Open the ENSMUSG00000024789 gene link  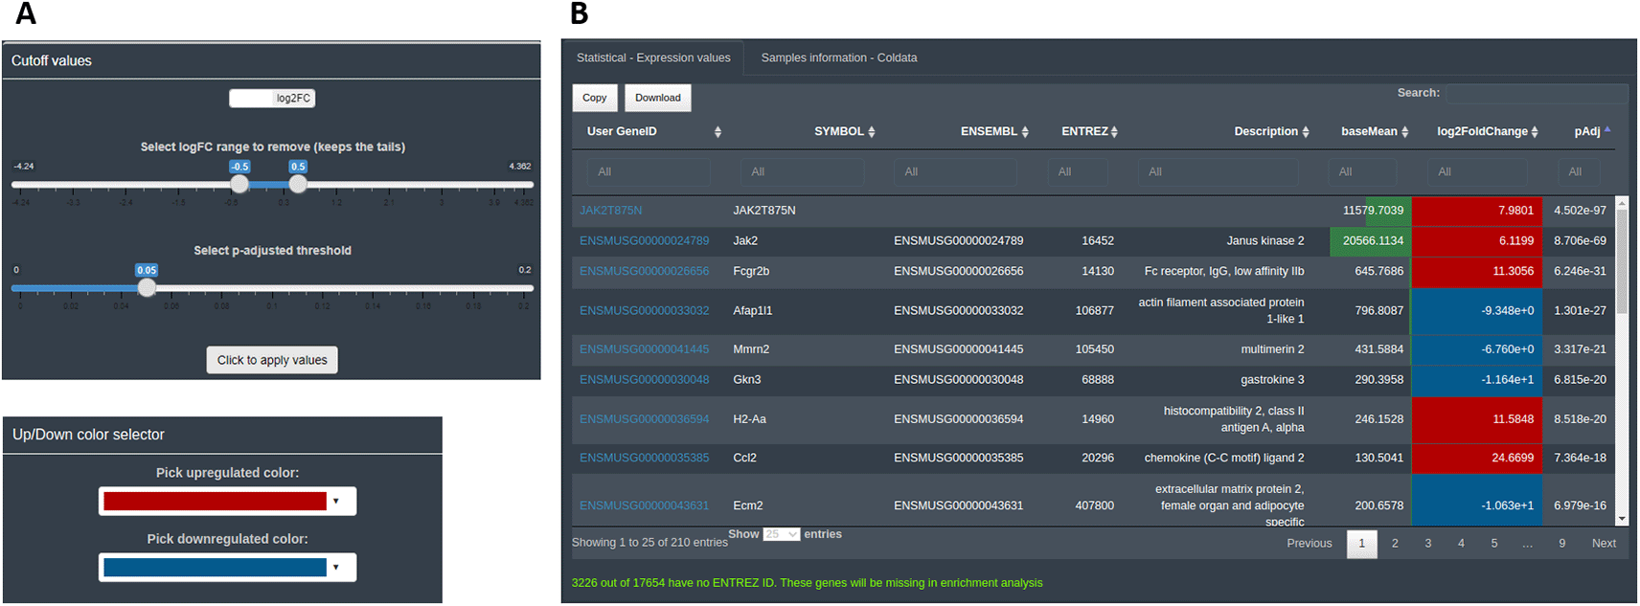644,241
